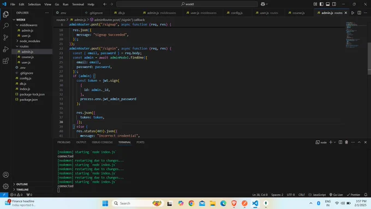Open File Explorer from the taskbar

[x=212, y=204]
